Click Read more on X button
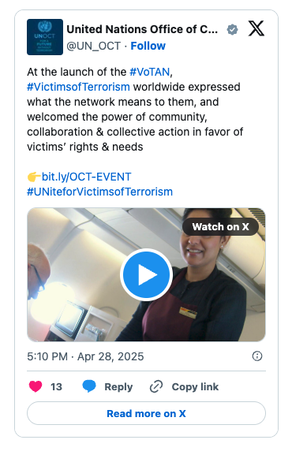Image resolution: width=292 pixels, height=451 pixels. coord(146,413)
